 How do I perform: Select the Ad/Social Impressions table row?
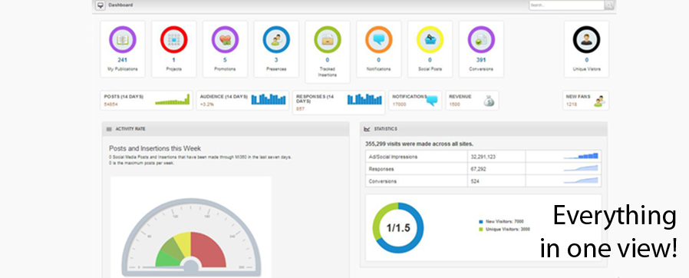pyautogui.click(x=483, y=156)
